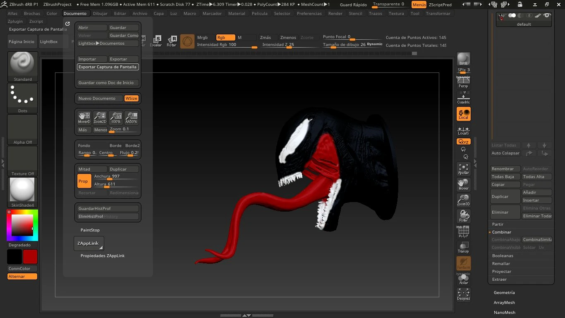
Task: Toggle eye visibility of default subtool
Action: (x=547, y=15)
